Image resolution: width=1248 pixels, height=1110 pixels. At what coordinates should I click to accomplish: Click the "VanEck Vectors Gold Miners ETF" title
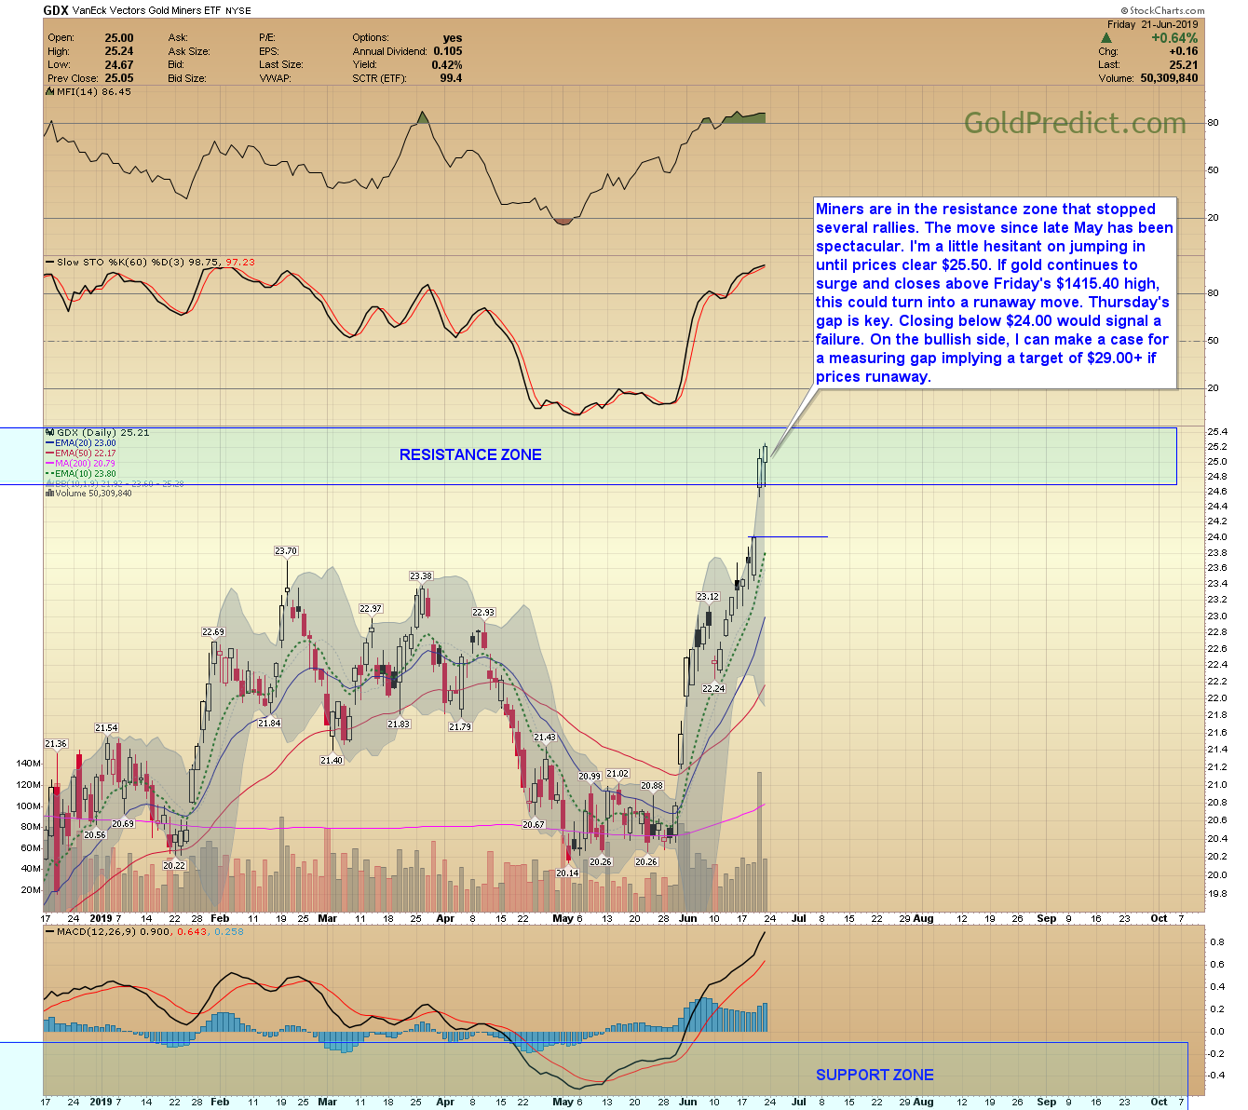point(147,11)
